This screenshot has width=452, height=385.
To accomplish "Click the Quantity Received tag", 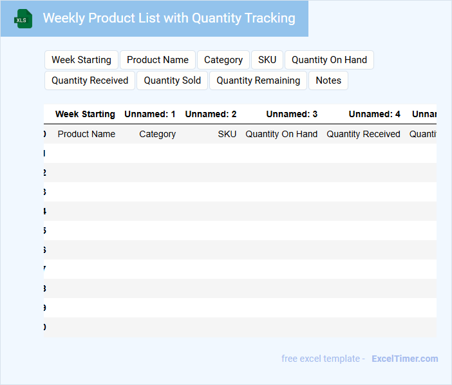I will click(x=90, y=80).
